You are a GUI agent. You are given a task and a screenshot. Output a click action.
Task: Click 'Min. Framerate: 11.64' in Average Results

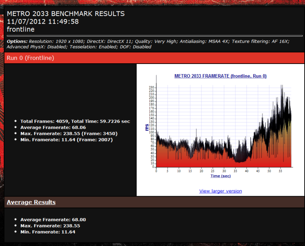pos(48,232)
